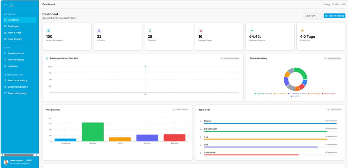Select the UPS carrier row
This screenshot has width=348, height=168.
pos(268,146)
